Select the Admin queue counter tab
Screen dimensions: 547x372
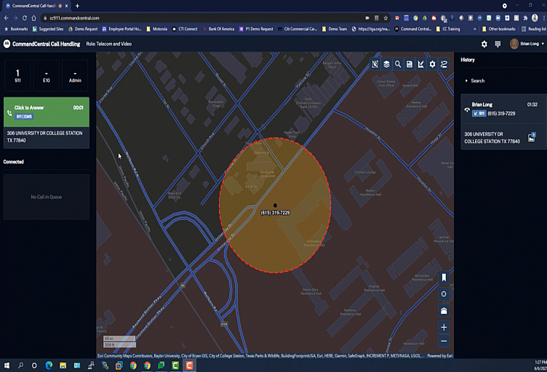(75, 76)
